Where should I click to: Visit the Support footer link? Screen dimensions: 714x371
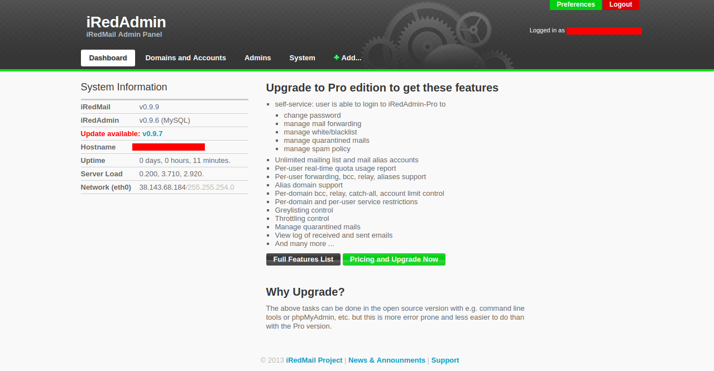pos(445,360)
